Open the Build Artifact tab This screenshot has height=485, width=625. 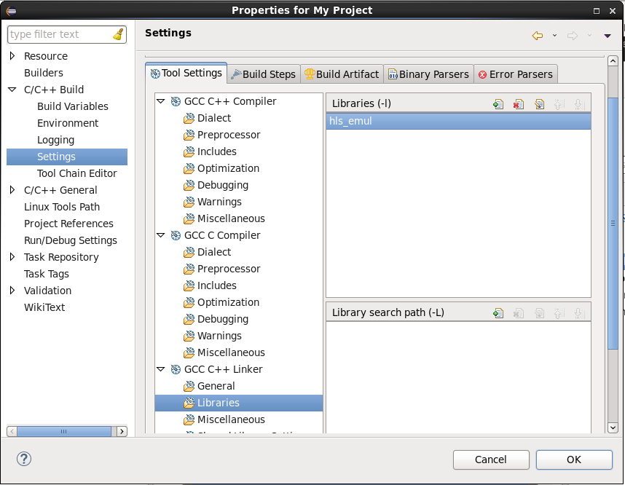pyautogui.click(x=342, y=74)
